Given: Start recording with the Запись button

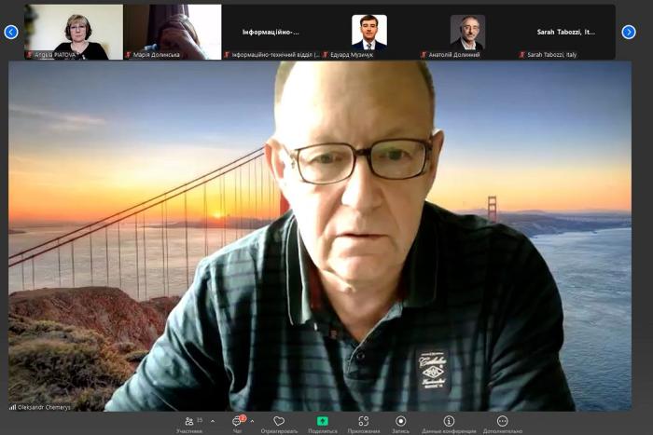Looking at the screenshot, I should pos(400,422).
